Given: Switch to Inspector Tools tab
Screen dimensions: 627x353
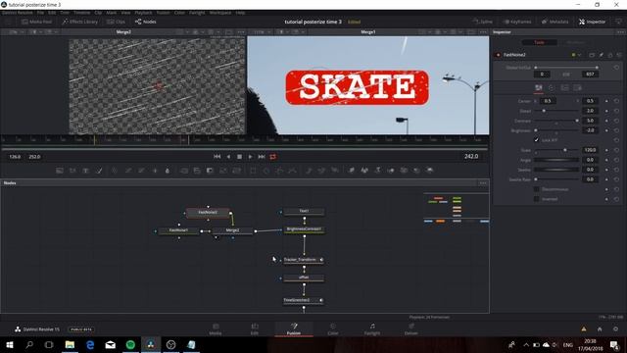Looking at the screenshot, I should coord(539,42).
